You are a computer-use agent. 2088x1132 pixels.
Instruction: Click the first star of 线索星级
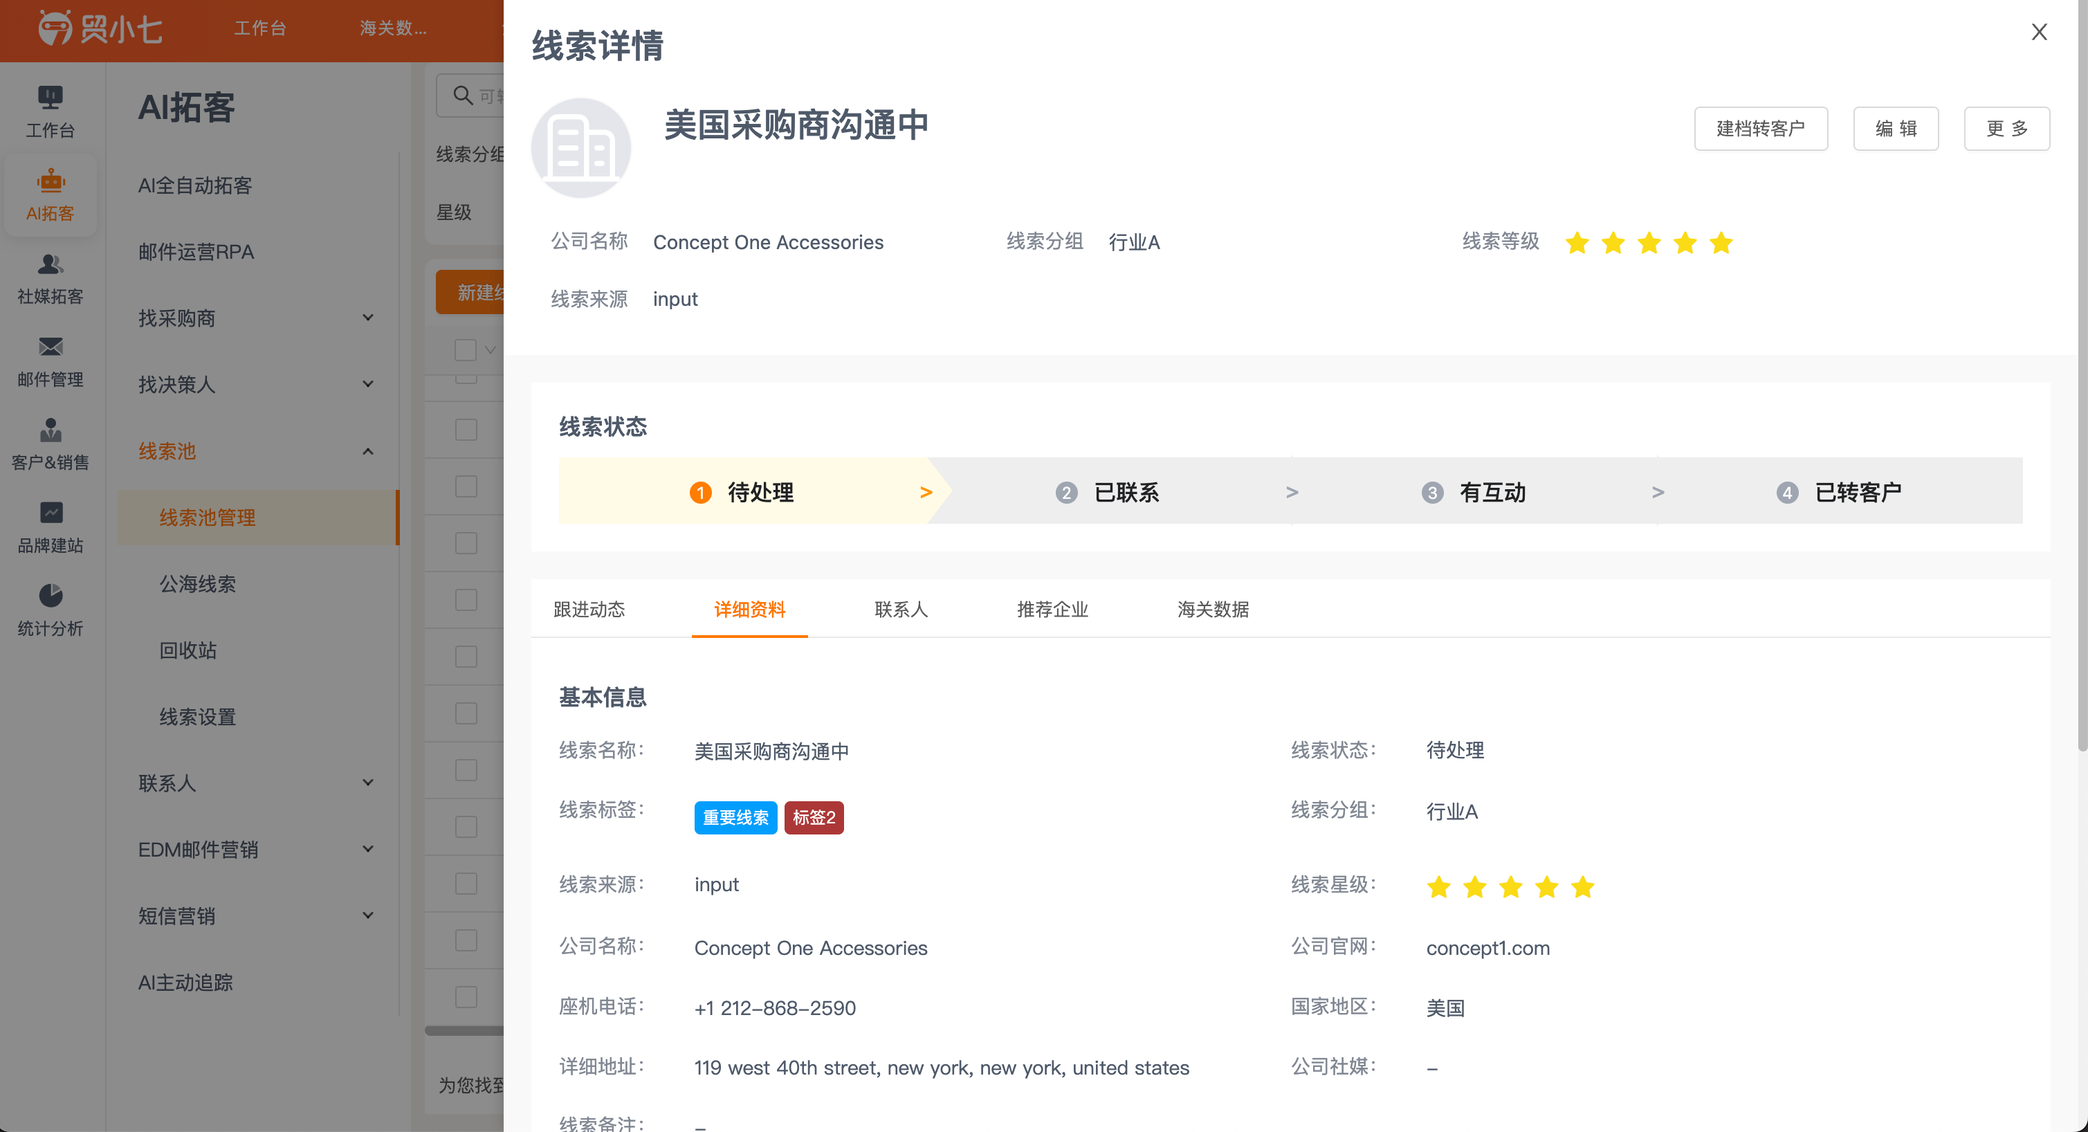1439,886
